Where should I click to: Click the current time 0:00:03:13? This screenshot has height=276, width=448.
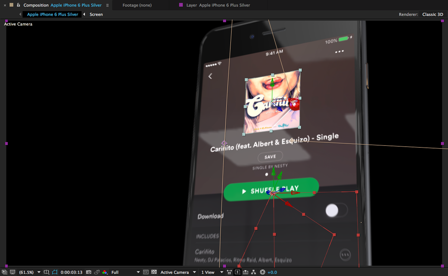(71, 272)
